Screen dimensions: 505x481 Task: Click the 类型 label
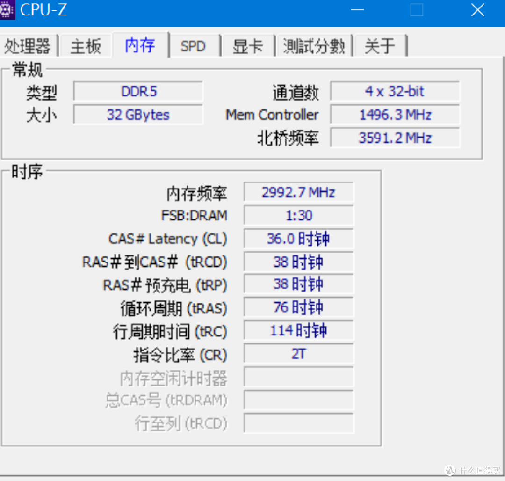(x=42, y=93)
